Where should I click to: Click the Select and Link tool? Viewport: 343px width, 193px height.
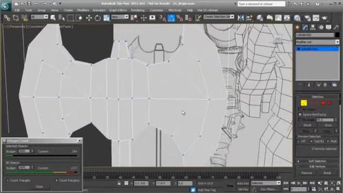(x=7, y=18)
